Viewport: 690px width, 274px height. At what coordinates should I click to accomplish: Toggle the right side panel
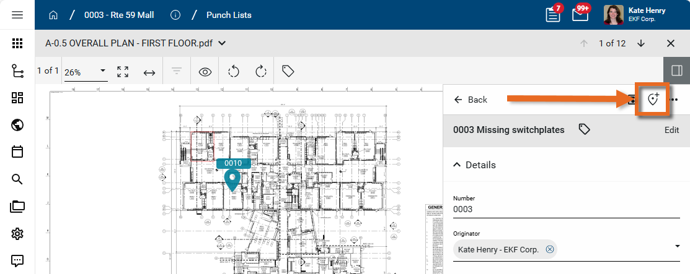click(x=676, y=71)
